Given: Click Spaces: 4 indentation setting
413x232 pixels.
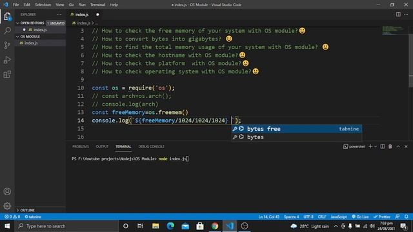Looking at the screenshot, I should click(x=291, y=217).
